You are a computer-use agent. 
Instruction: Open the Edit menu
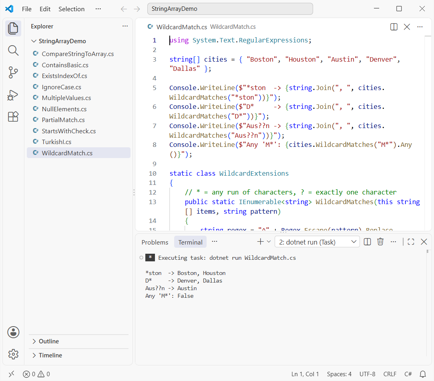click(45, 9)
